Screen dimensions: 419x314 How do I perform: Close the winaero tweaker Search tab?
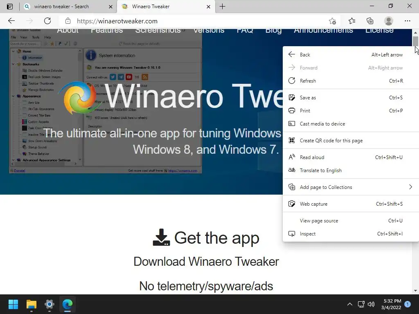(x=110, y=7)
